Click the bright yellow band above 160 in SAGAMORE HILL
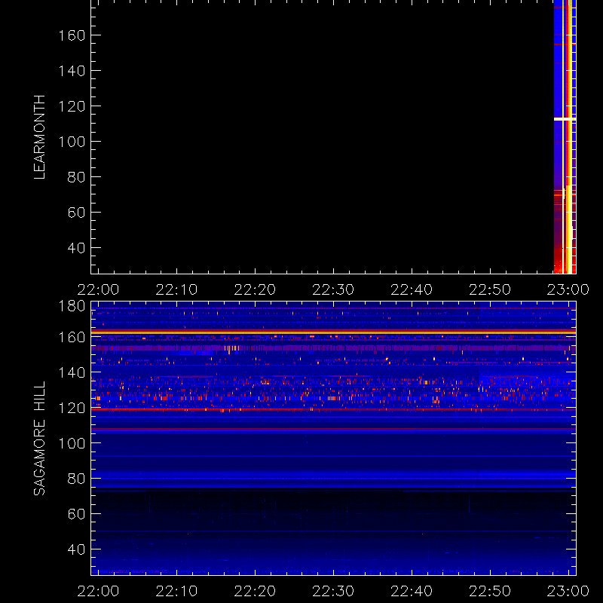The height and width of the screenshot is (603, 603). [x=333, y=332]
